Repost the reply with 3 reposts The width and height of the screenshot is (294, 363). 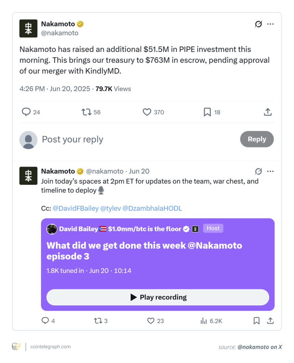[x=98, y=321]
